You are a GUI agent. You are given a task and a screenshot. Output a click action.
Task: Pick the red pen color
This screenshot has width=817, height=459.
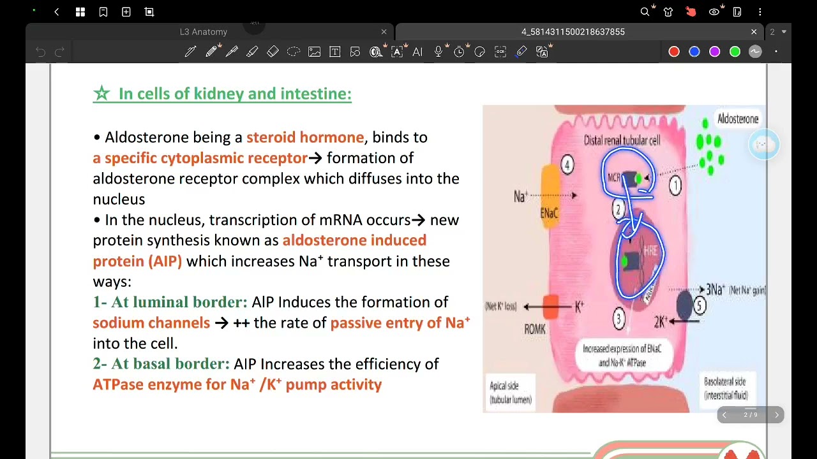click(x=674, y=52)
